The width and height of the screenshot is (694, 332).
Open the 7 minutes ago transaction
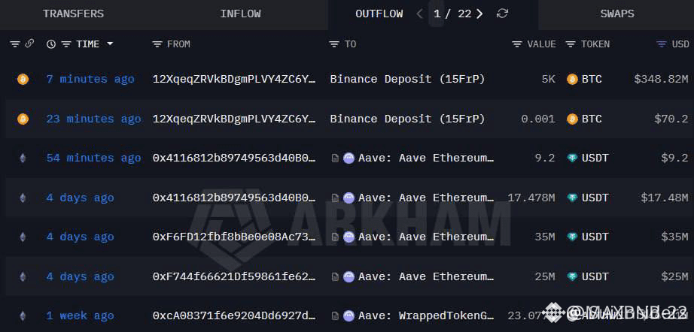(x=90, y=80)
